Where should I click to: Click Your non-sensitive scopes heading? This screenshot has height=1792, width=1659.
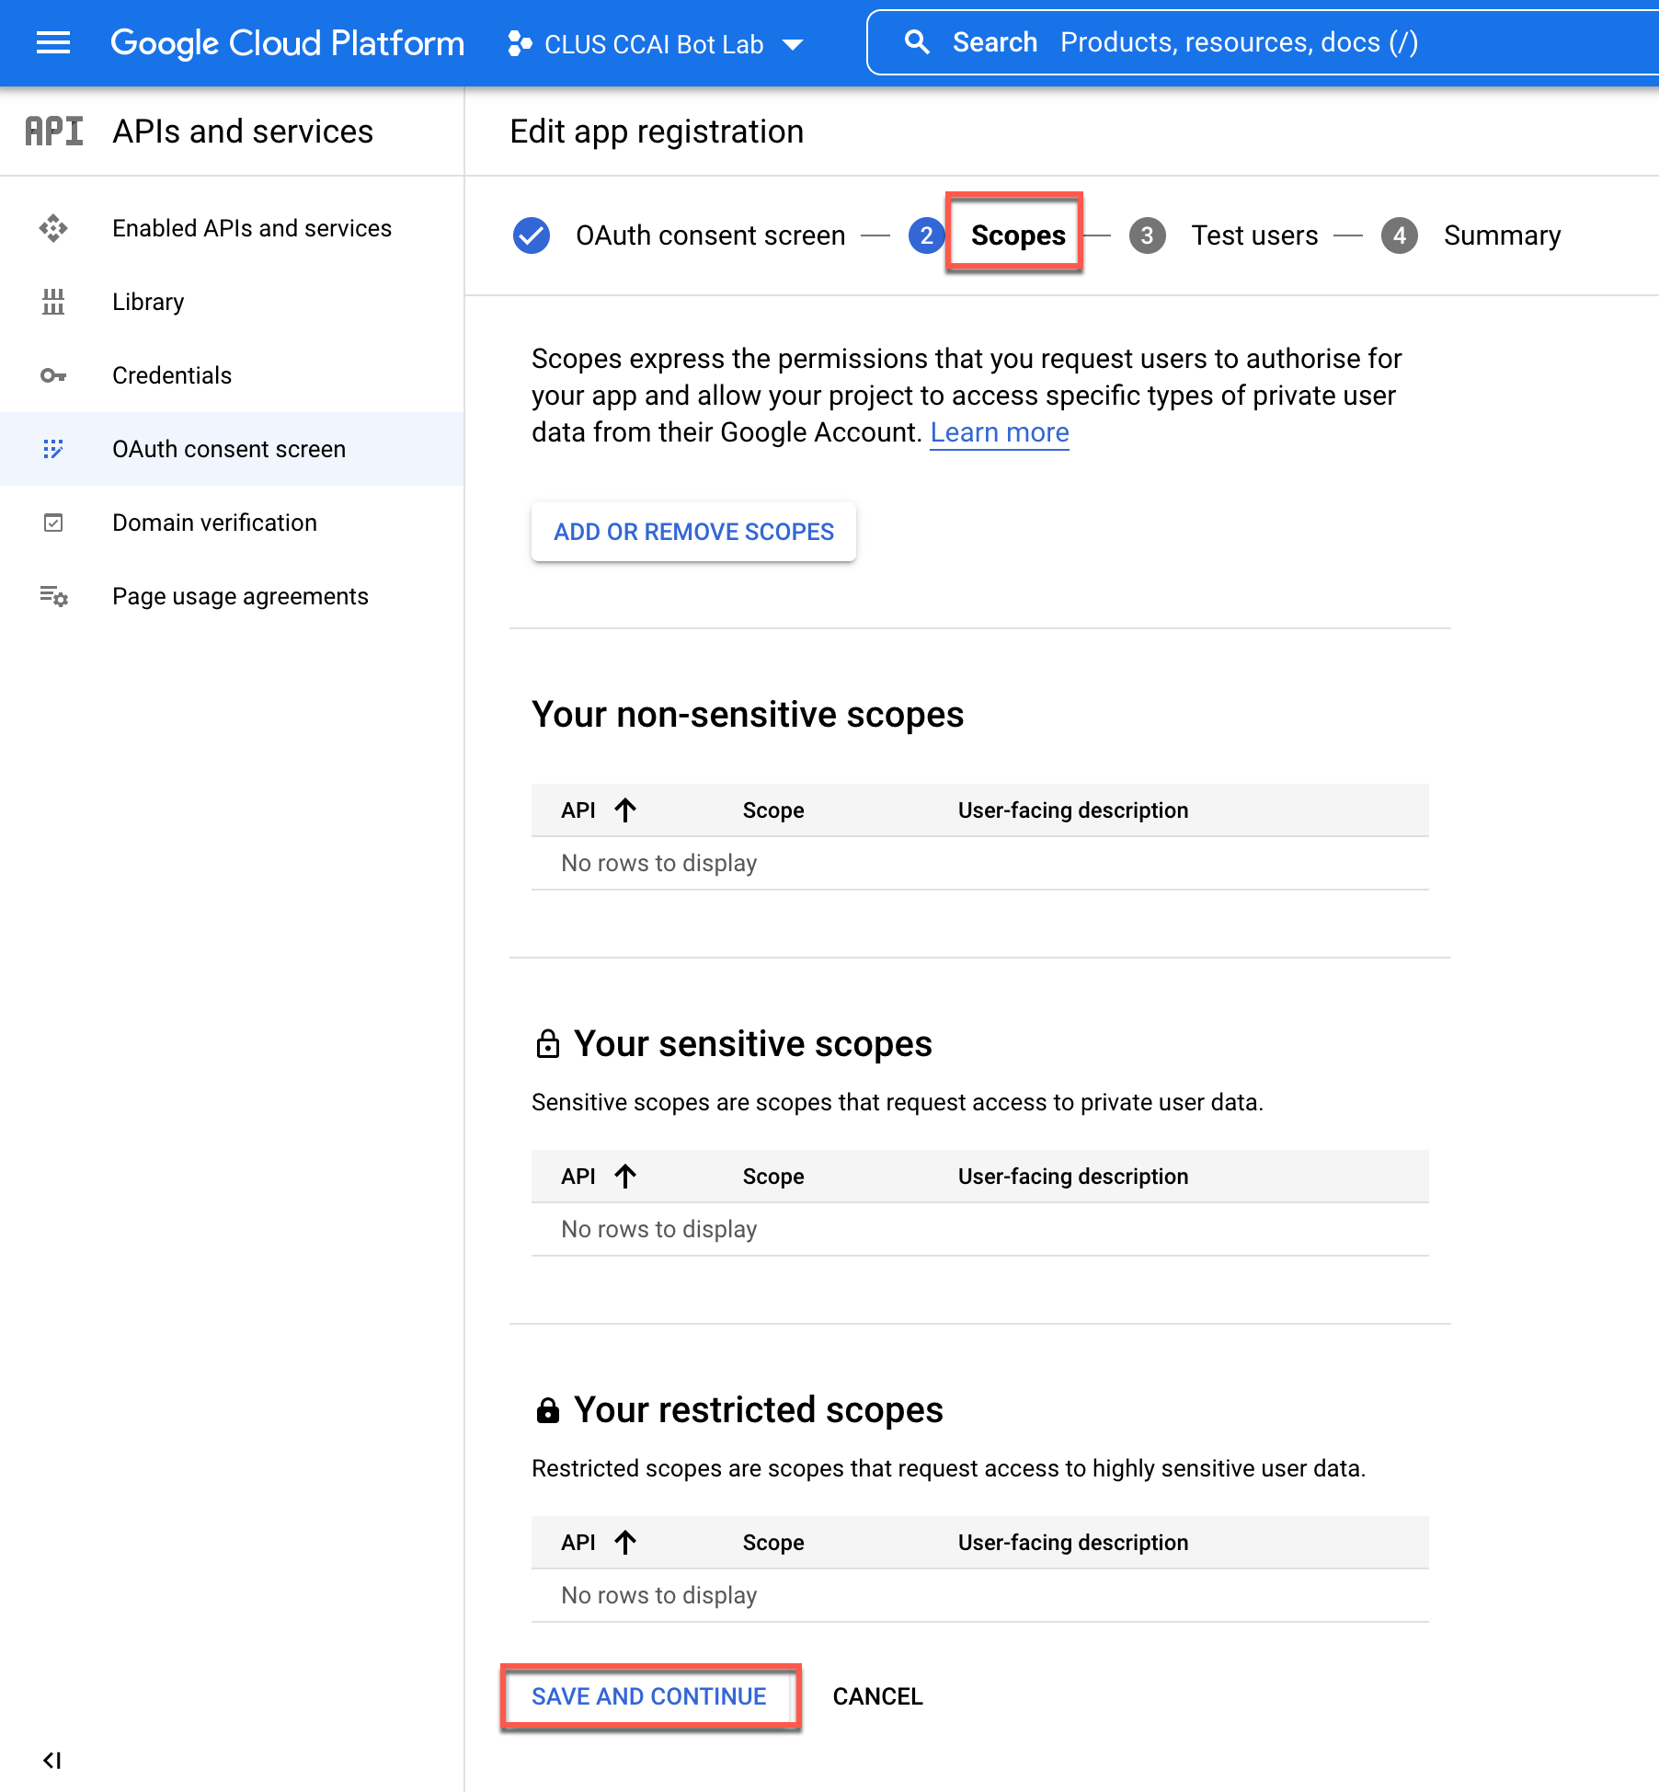point(748,715)
